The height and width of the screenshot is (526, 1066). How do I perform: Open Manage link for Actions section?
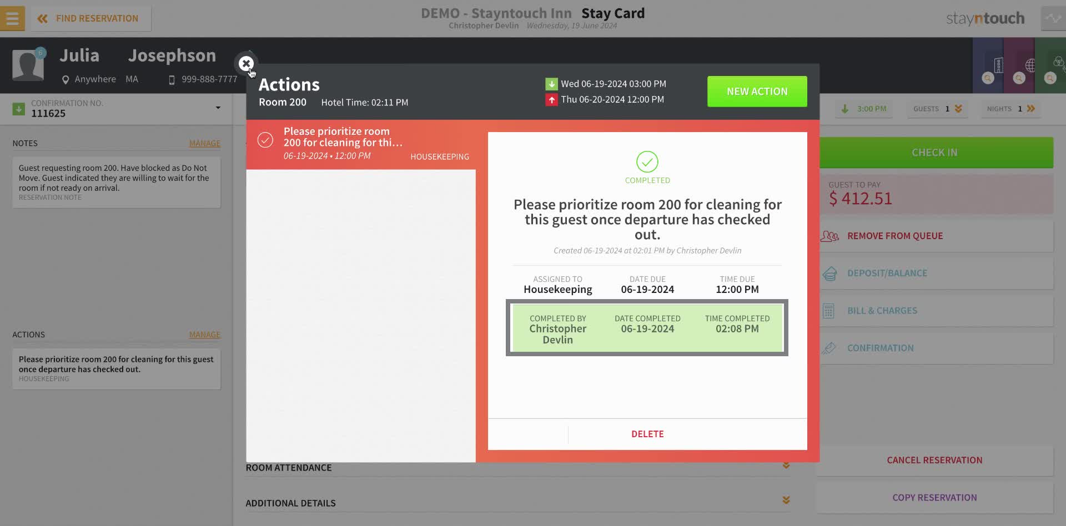click(205, 335)
